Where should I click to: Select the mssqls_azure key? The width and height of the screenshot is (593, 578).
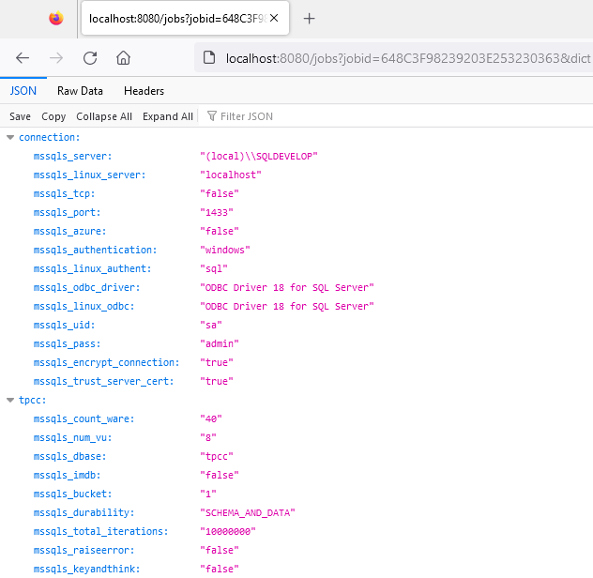point(69,231)
